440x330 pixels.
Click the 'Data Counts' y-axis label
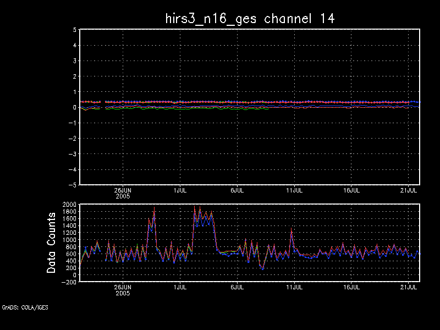pos(51,243)
